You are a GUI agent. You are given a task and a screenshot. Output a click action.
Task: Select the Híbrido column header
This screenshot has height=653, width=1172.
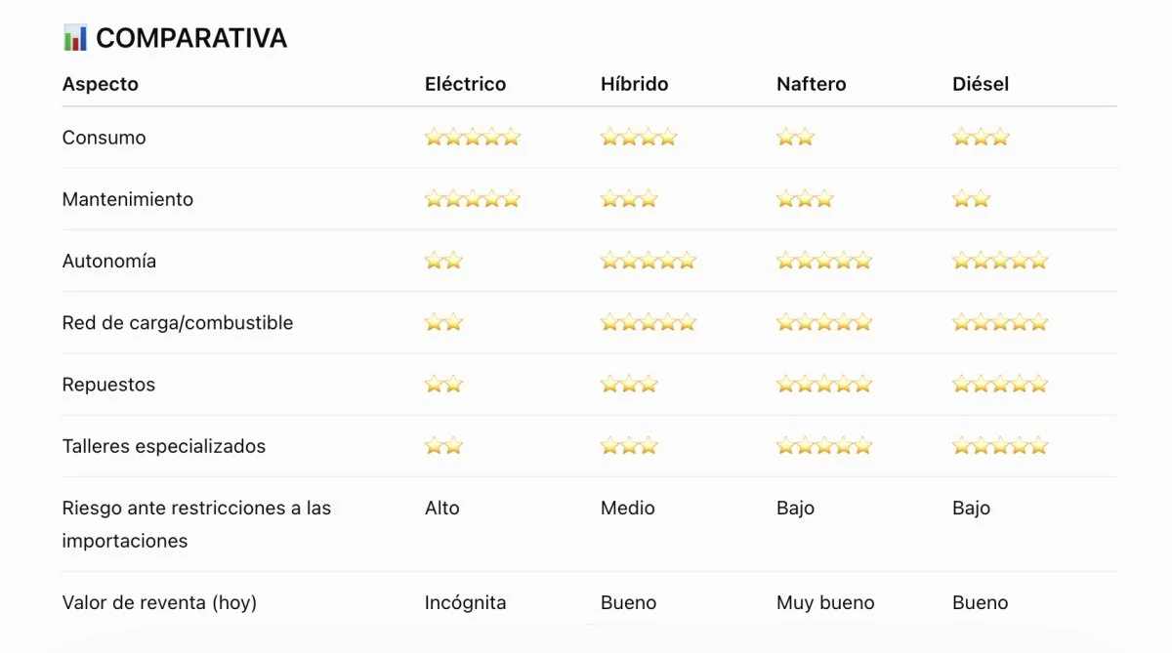coord(635,84)
